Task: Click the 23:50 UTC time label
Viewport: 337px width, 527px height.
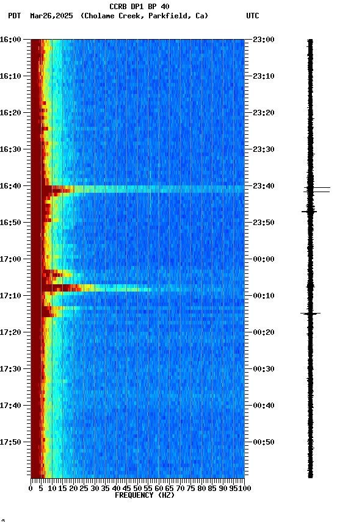Action: click(x=264, y=223)
